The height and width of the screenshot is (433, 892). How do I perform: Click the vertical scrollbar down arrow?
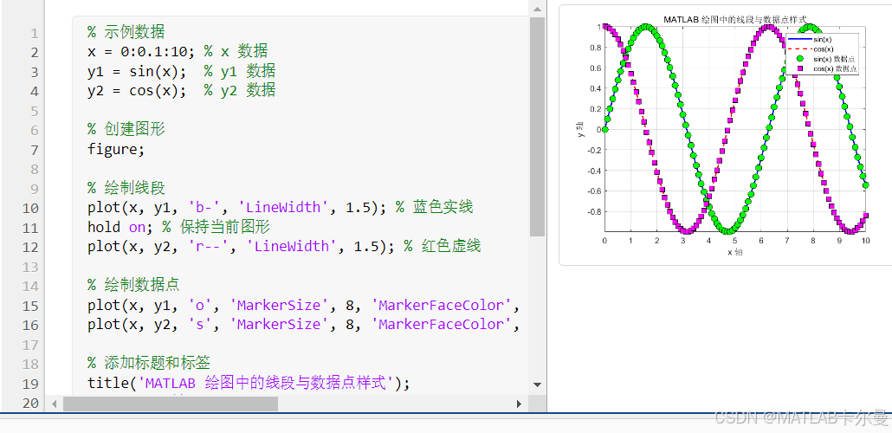click(537, 385)
